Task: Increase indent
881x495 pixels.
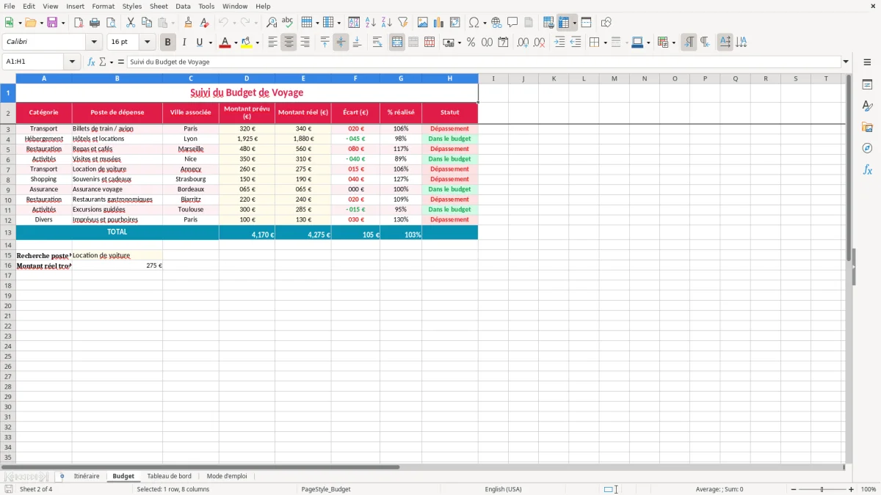Action: click(x=559, y=43)
